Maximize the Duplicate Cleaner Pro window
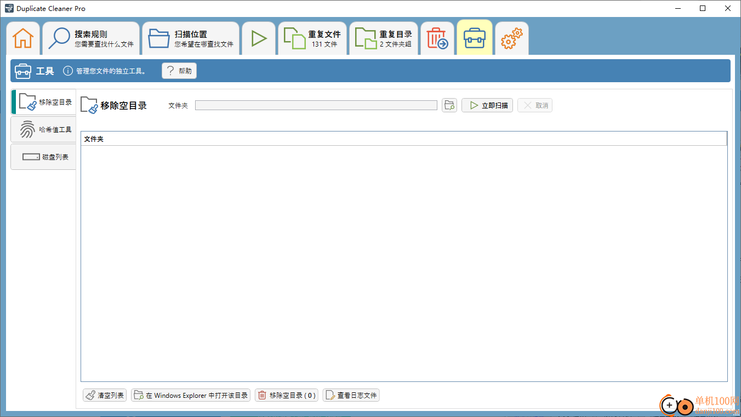 (703, 8)
